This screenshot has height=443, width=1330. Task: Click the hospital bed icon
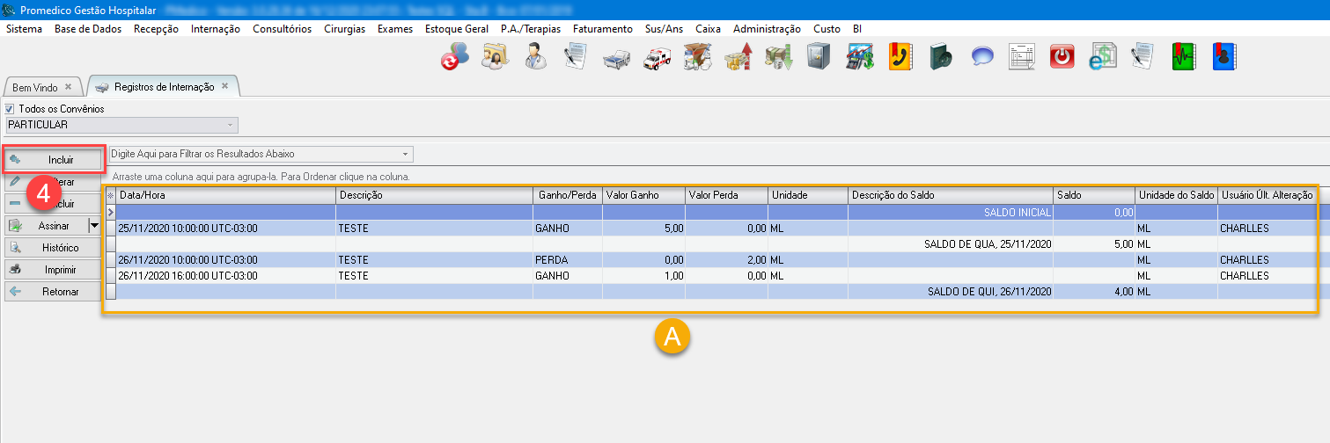616,57
